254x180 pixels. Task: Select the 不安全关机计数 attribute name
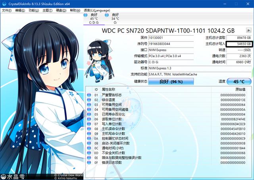(x=113, y=153)
